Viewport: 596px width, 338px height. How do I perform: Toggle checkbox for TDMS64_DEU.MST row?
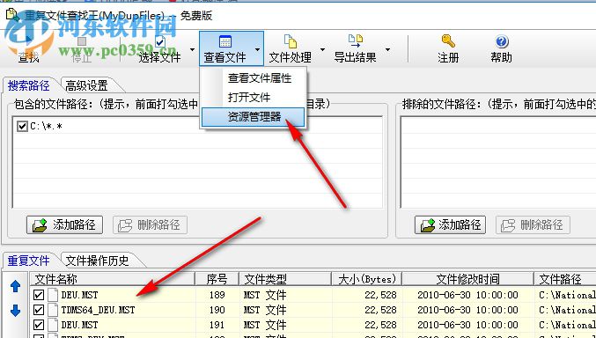click(x=39, y=310)
